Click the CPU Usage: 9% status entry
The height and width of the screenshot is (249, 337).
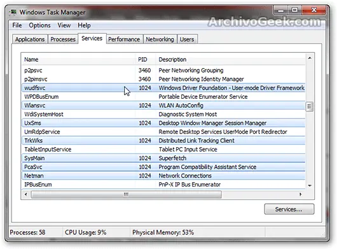pos(86,232)
